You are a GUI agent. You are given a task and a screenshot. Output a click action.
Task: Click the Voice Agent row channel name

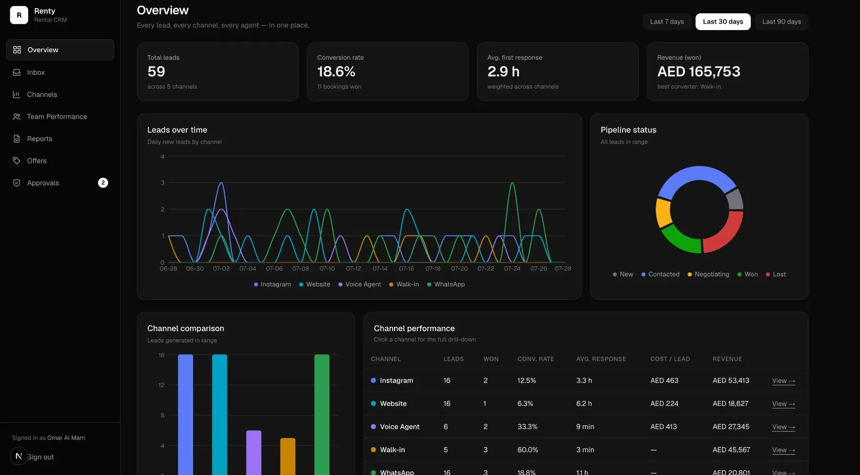[x=399, y=427]
